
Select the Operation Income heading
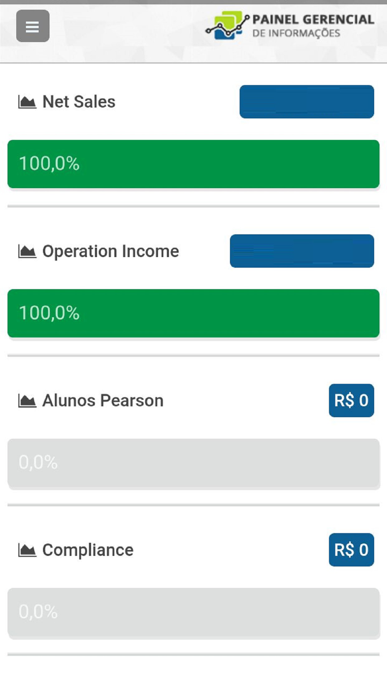[x=111, y=251]
